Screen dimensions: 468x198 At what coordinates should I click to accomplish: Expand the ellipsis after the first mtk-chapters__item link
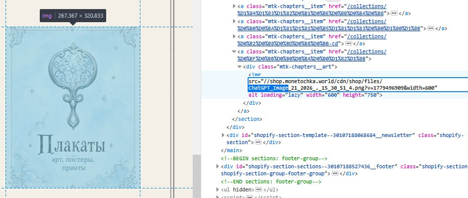click(x=394, y=14)
